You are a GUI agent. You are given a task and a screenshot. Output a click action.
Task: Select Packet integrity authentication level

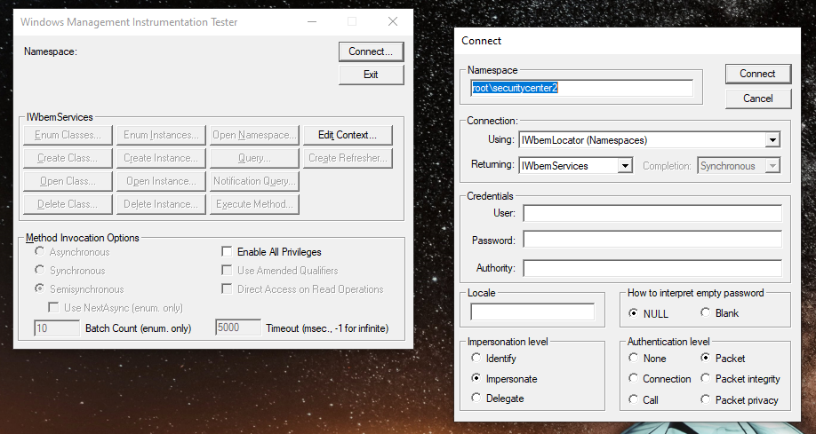point(706,379)
